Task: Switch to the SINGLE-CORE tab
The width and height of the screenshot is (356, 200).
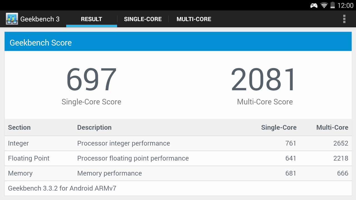Action: (143, 19)
